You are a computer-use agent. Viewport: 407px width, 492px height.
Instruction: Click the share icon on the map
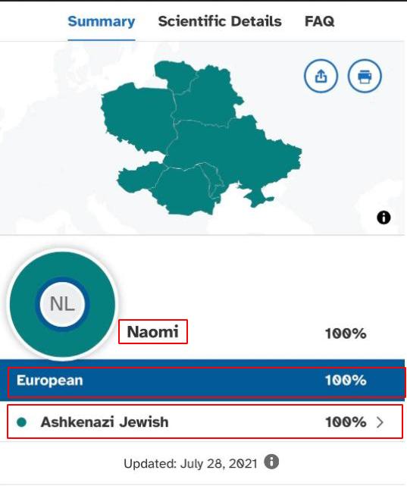(x=321, y=76)
